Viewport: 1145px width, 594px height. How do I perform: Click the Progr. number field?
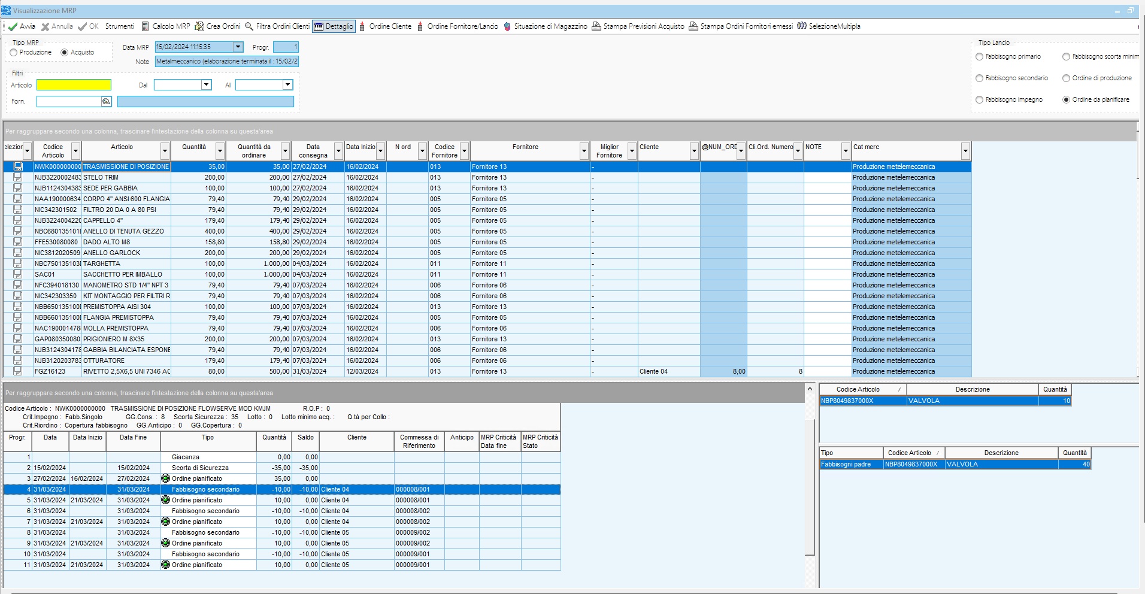(286, 47)
